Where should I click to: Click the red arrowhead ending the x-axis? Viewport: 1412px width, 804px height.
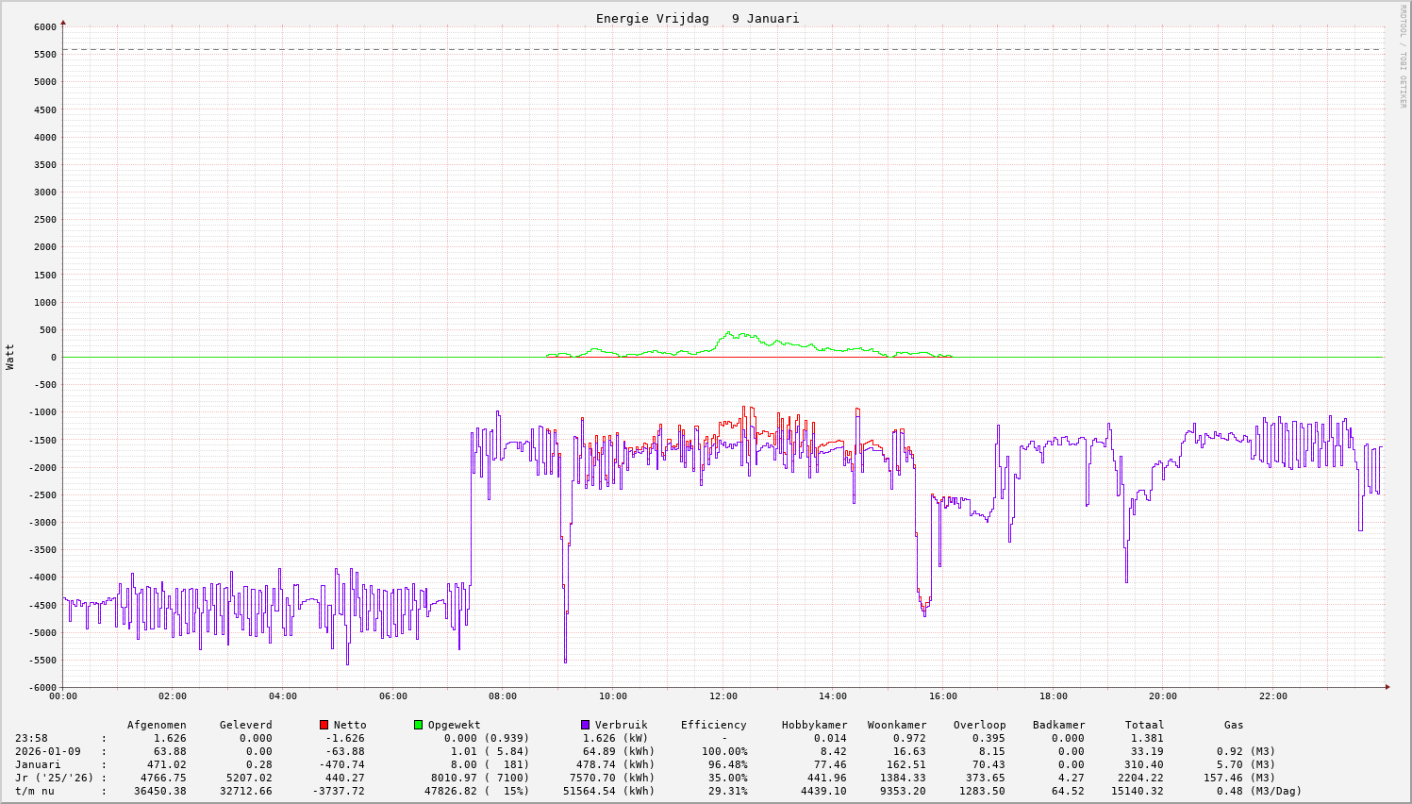click(x=1387, y=687)
